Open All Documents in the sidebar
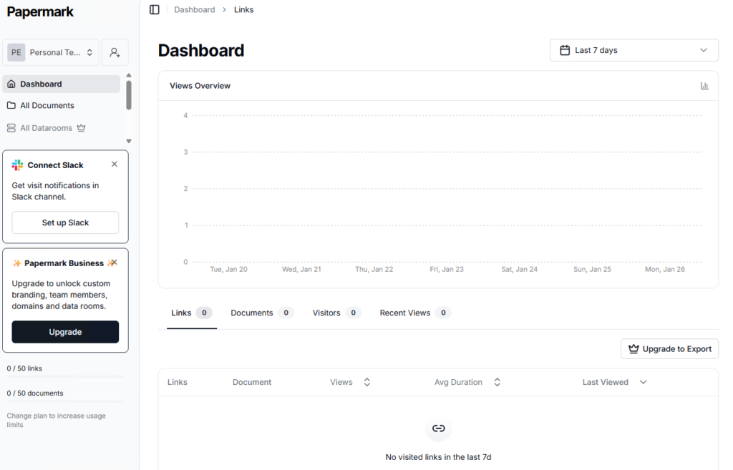The image size is (733, 470). pyautogui.click(x=47, y=105)
